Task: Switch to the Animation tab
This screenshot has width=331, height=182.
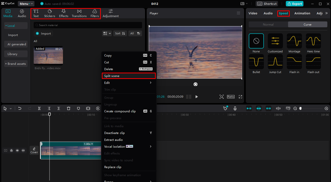Action: [x=302, y=13]
